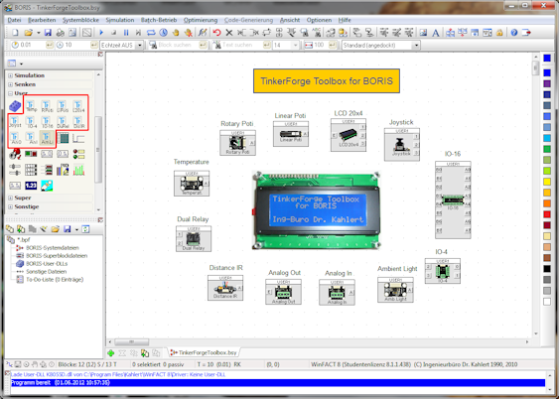Screen dimensions: 559x399
Task: Click the step width field showing 0.01
Action: coord(32,46)
